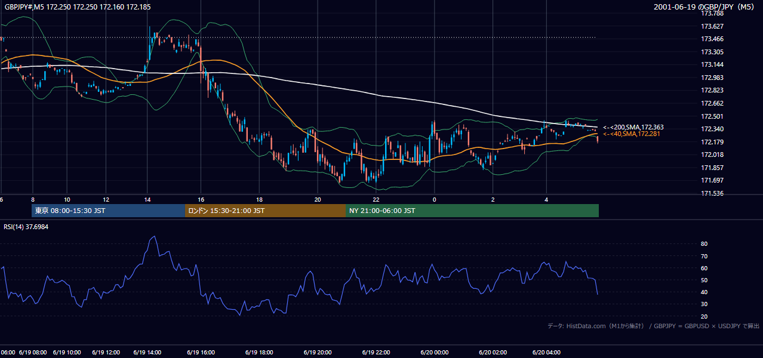This screenshot has height=358, width=763.
Task: Click price axis value 171.536
Action: 712,193
